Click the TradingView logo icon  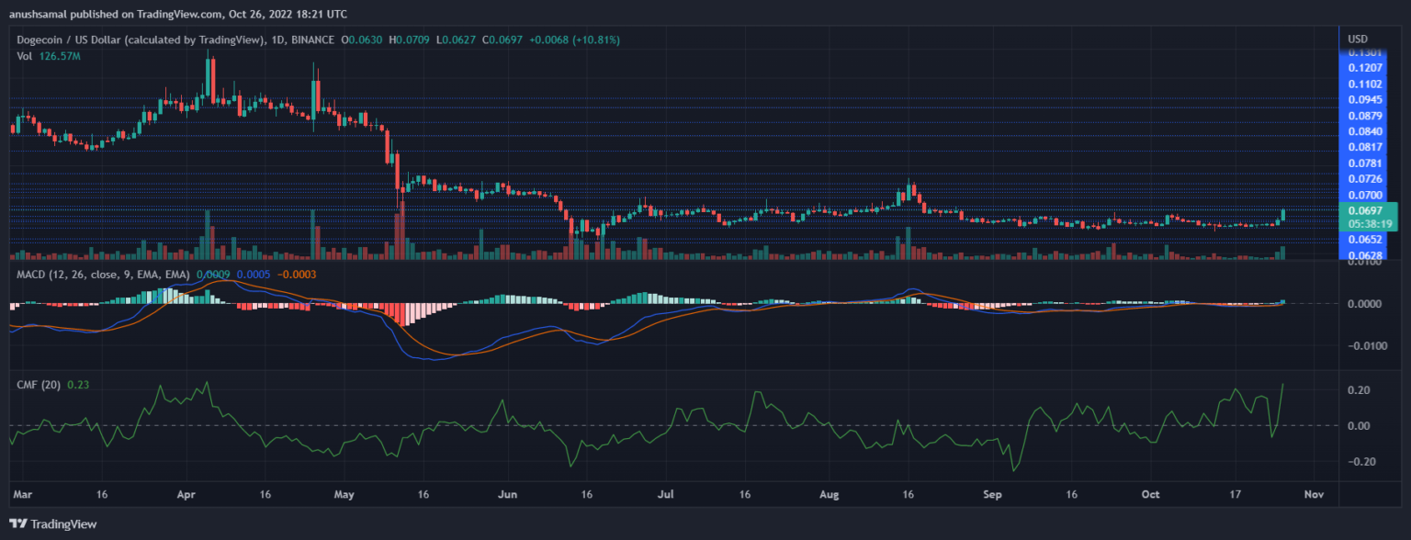[x=20, y=523]
